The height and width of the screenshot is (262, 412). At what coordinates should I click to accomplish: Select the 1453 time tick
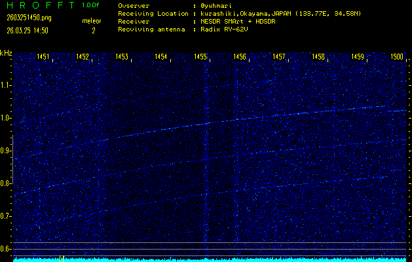click(x=122, y=57)
